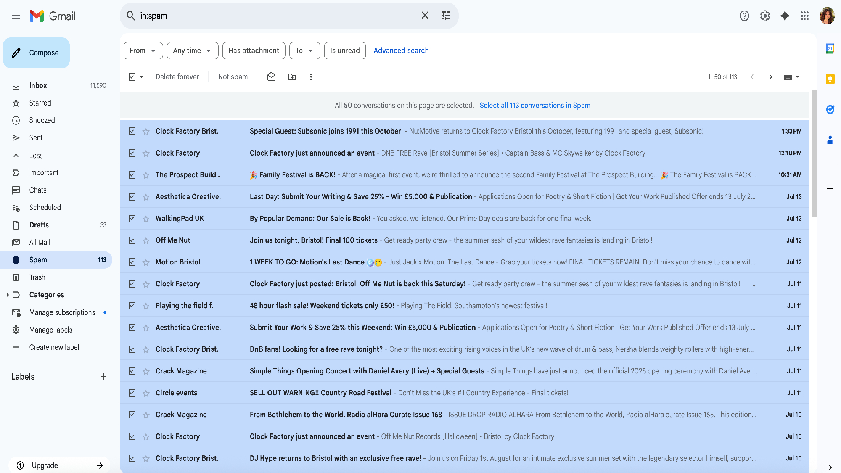Click the Move to folder icon
The image size is (841, 473).
click(x=292, y=77)
